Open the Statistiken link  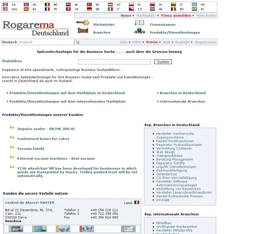12,61
